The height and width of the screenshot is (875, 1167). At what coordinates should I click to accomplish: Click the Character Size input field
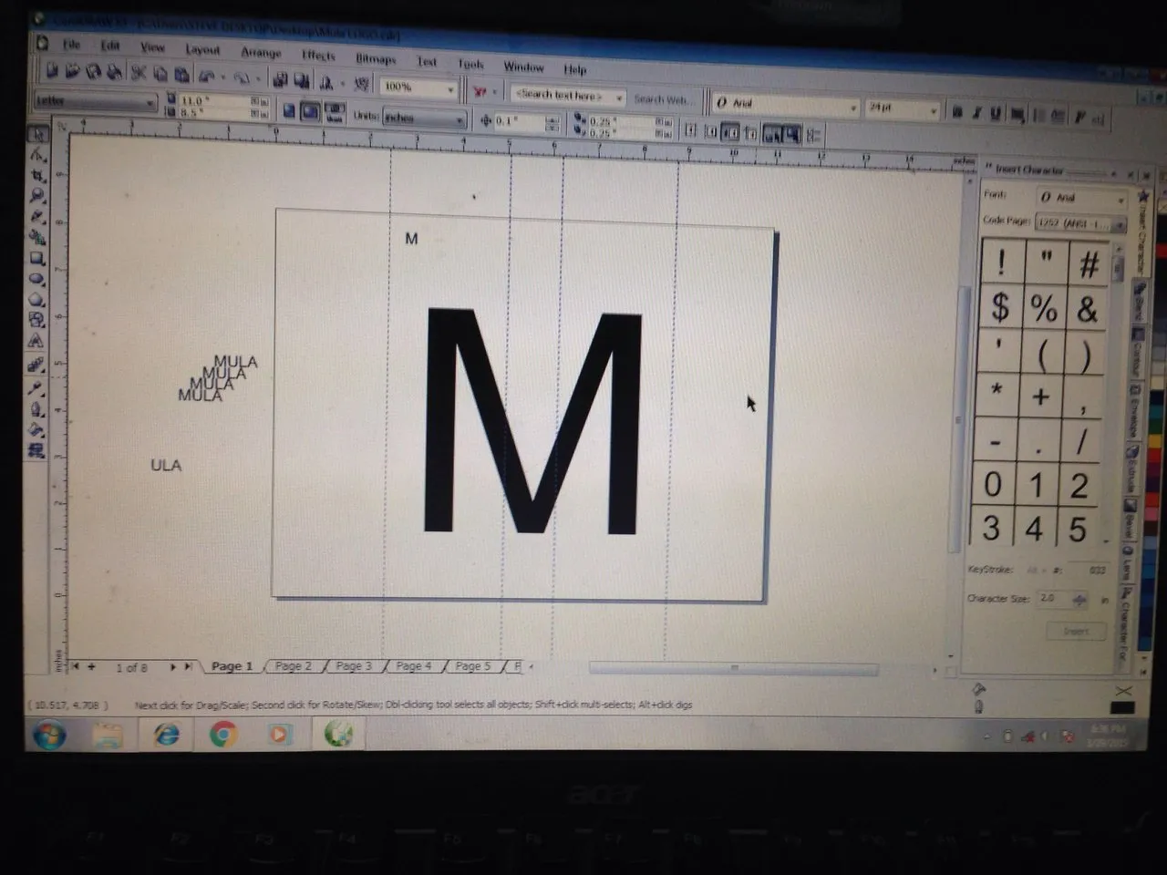click(x=1053, y=599)
